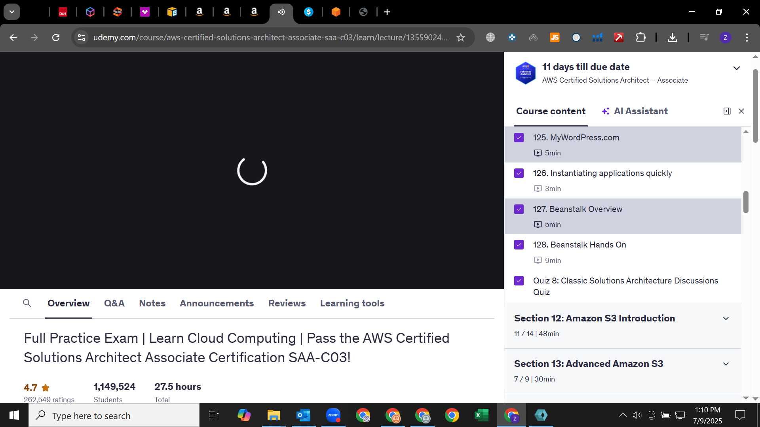Open the Chrome profile avatar Z
Screen dimensions: 760x427
click(x=726, y=38)
